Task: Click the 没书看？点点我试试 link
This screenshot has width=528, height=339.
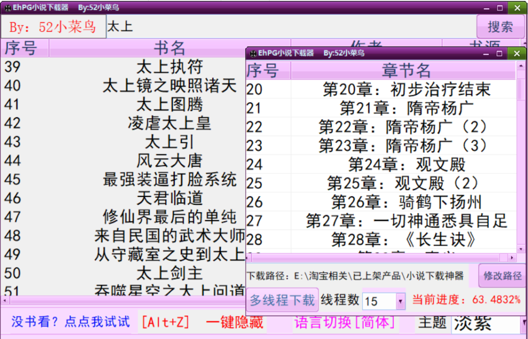Action: pos(71,322)
